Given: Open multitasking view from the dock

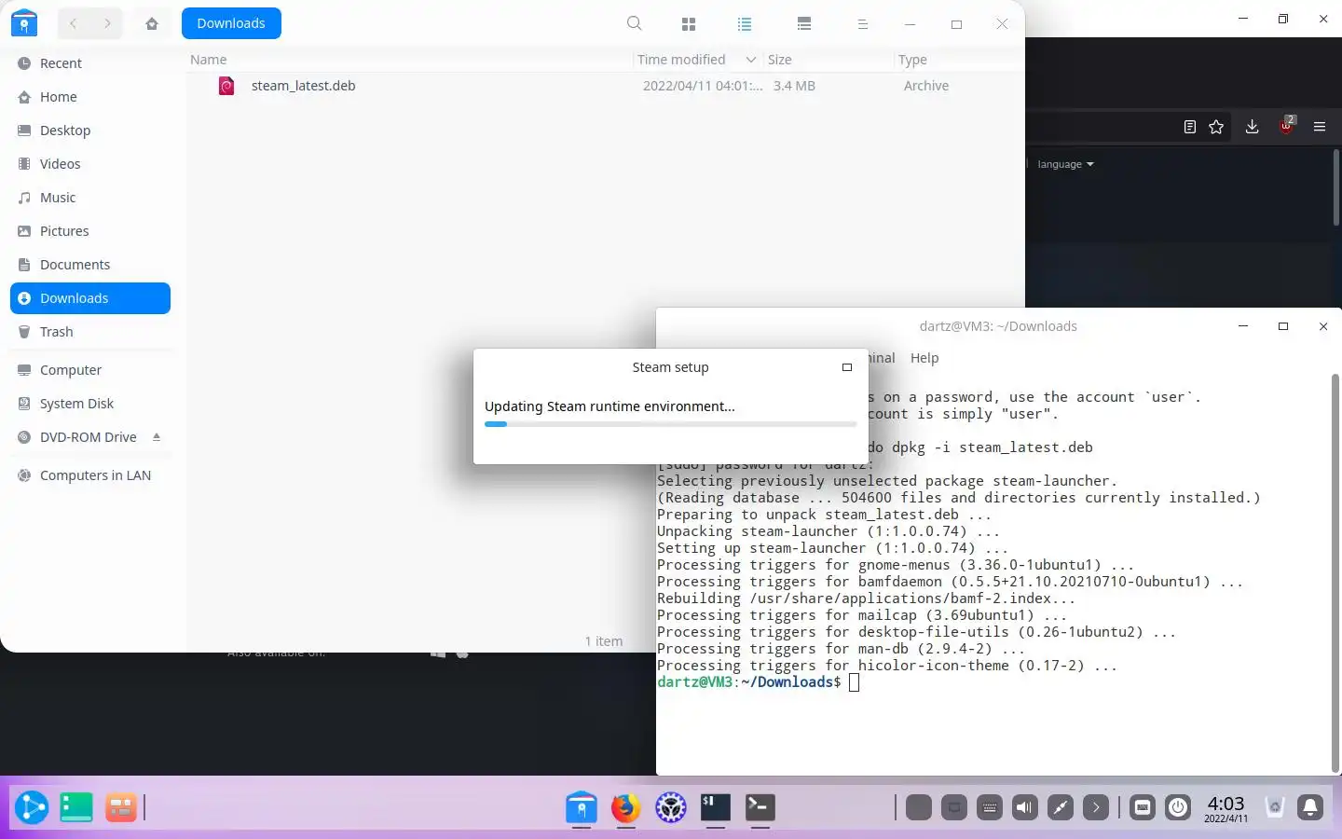Looking at the screenshot, I should (121, 807).
